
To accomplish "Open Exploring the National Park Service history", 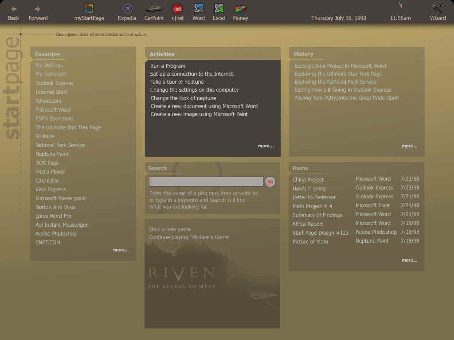I will [335, 82].
